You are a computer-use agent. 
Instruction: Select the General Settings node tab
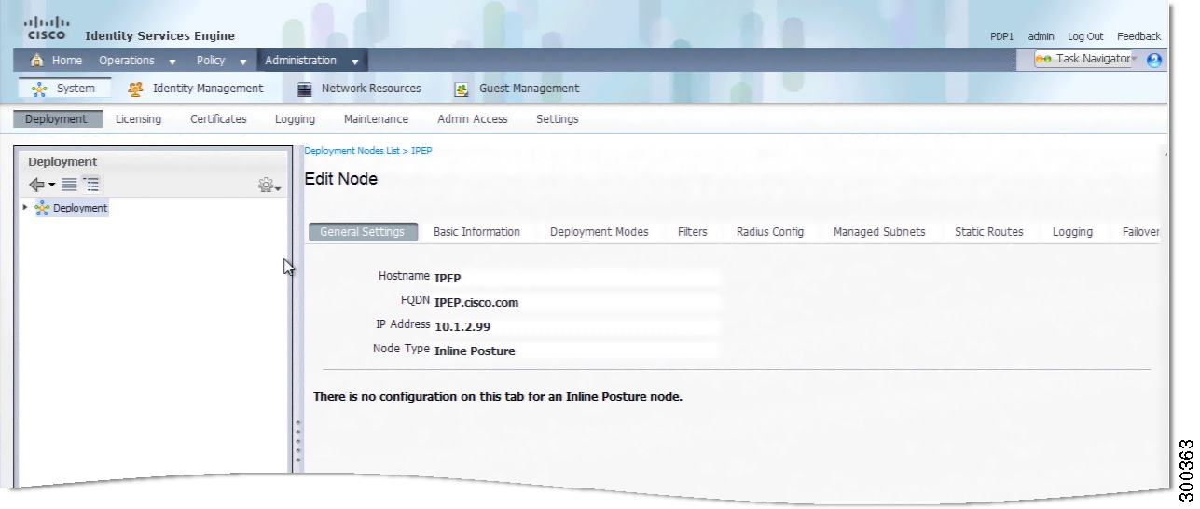[363, 232]
